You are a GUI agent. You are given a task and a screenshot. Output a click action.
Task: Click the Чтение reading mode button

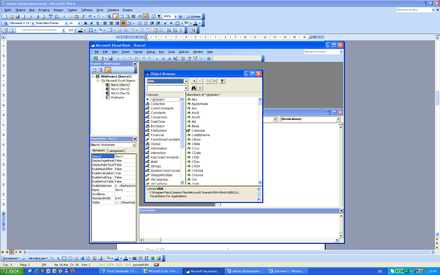point(194,16)
